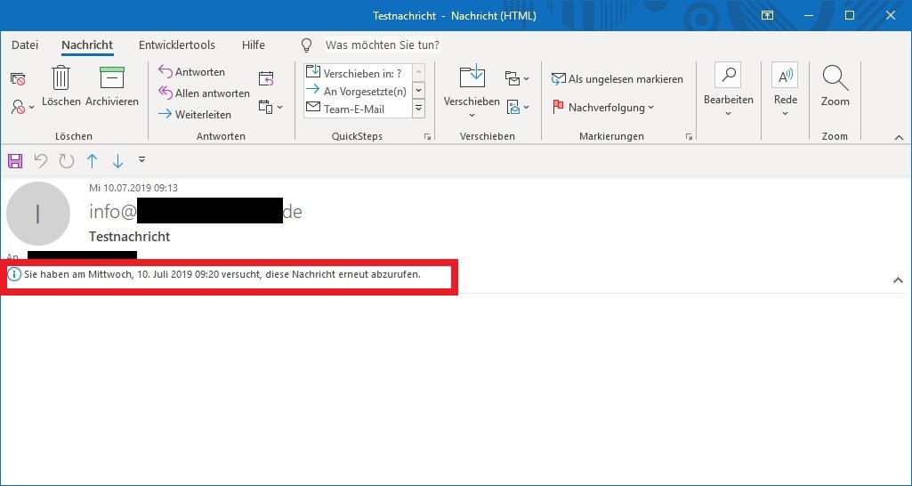Open the more reply actions dropdown

[270, 107]
